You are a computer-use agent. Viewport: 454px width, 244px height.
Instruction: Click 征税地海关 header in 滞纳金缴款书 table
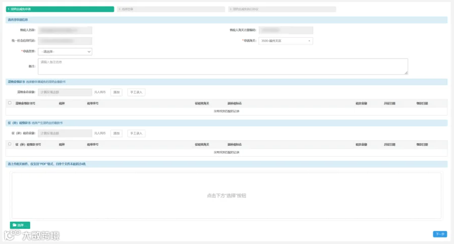[x=202, y=103]
